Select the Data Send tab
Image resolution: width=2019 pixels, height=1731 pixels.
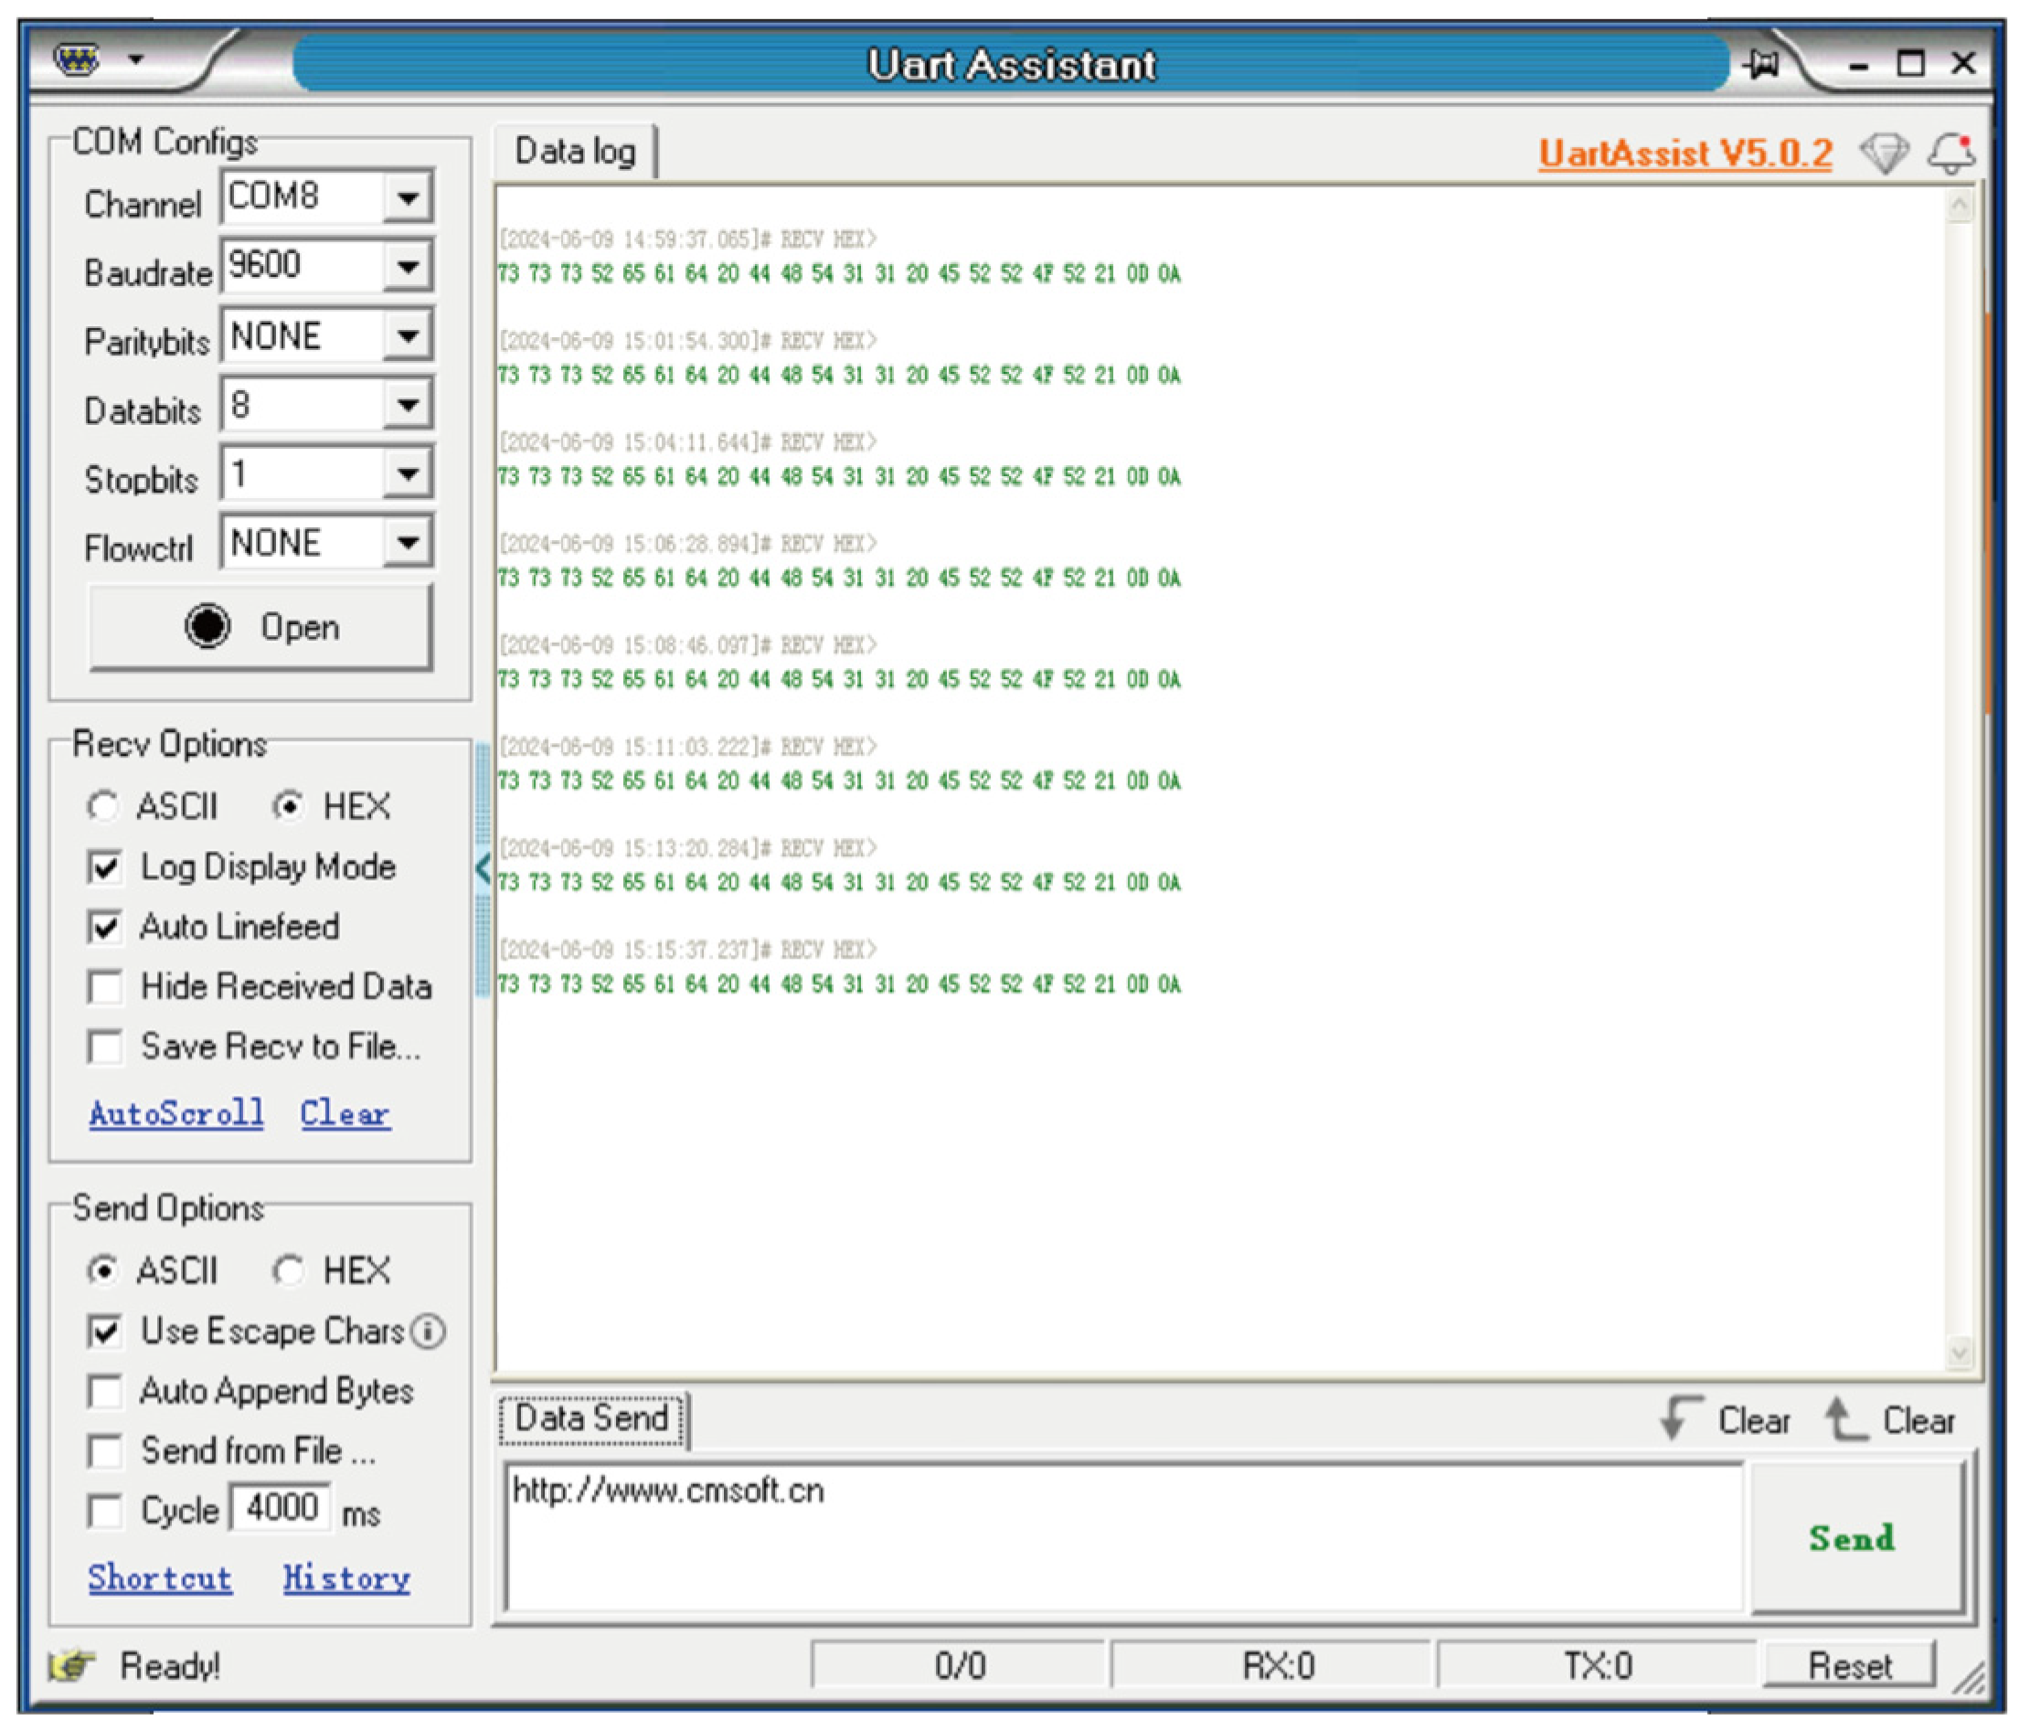click(591, 1418)
